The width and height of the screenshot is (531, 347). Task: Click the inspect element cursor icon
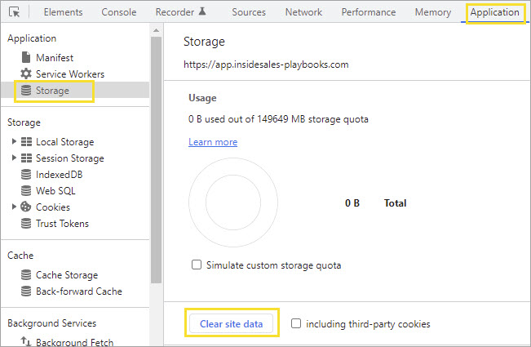point(14,12)
